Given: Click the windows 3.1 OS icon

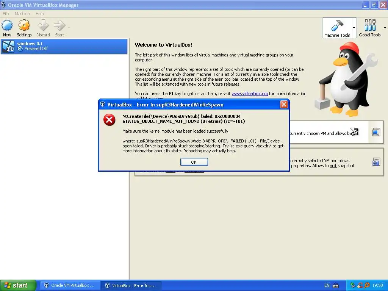Looking at the screenshot, I should [8, 46].
